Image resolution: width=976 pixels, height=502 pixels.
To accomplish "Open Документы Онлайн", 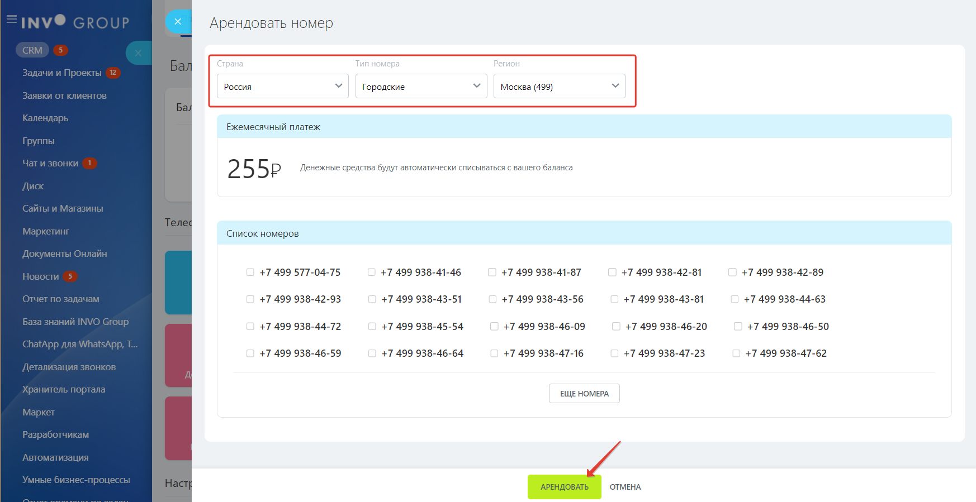I will tap(65, 254).
